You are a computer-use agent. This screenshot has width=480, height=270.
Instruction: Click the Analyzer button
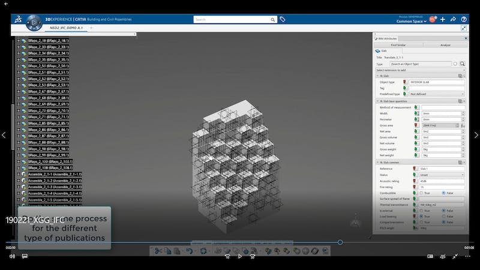tap(445, 45)
